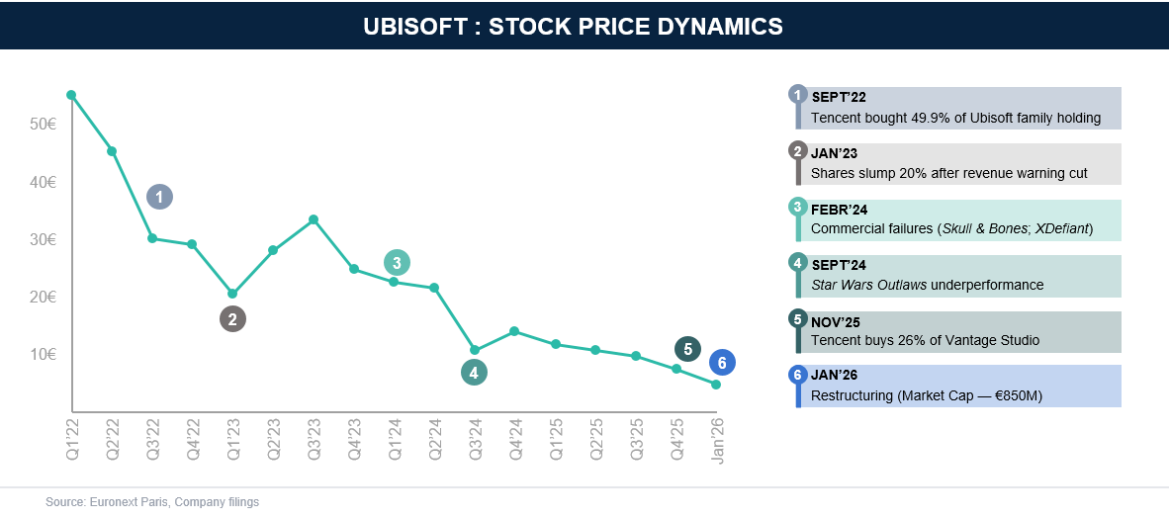Click the Q2'22 x-axis label
Screen dimensions: 1169x519
(x=112, y=441)
